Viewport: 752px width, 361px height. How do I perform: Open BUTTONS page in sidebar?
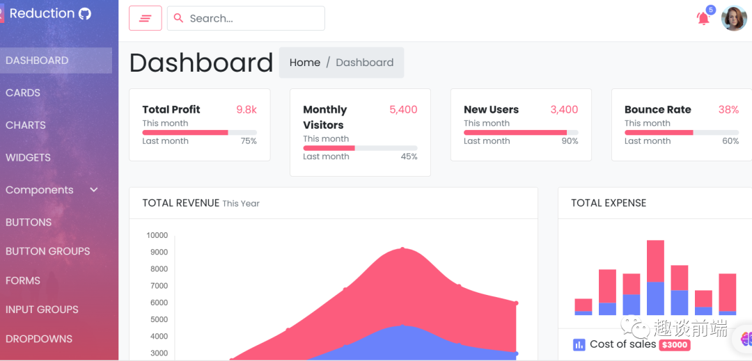click(29, 223)
